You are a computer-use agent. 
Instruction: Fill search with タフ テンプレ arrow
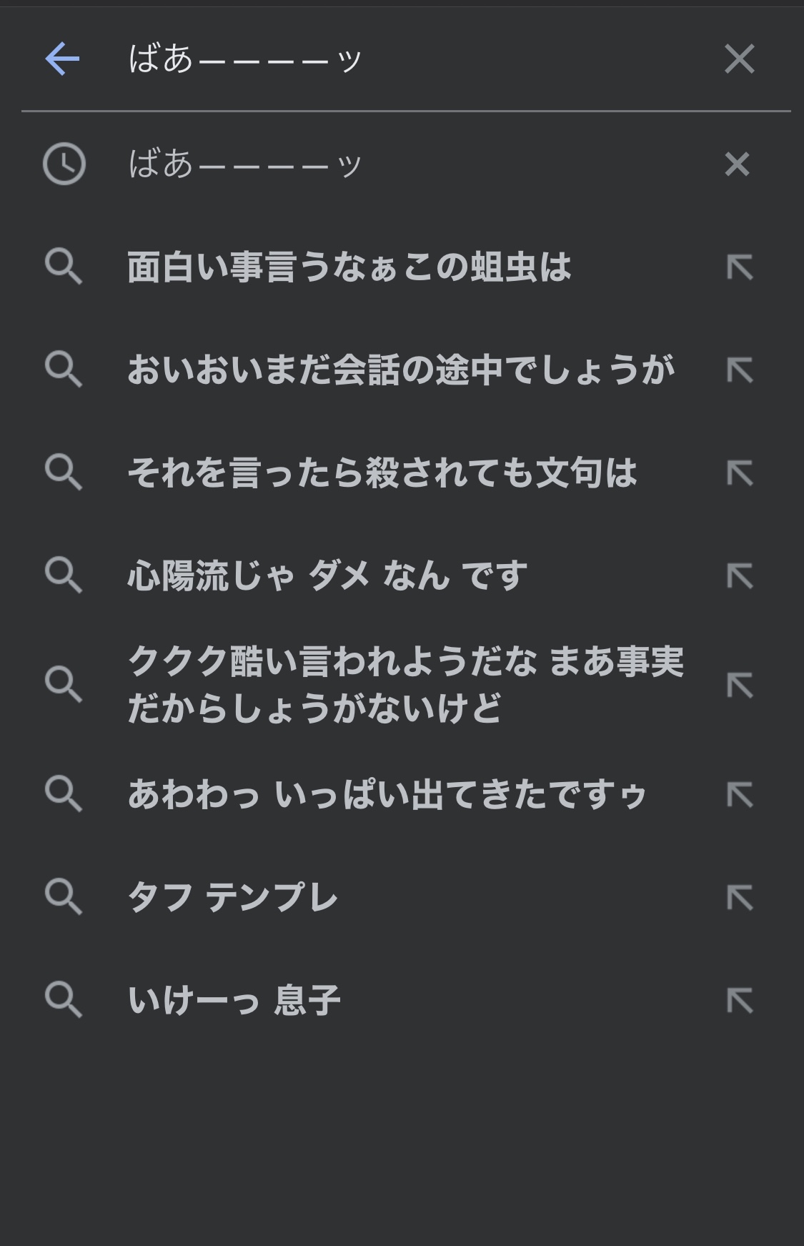pos(740,898)
